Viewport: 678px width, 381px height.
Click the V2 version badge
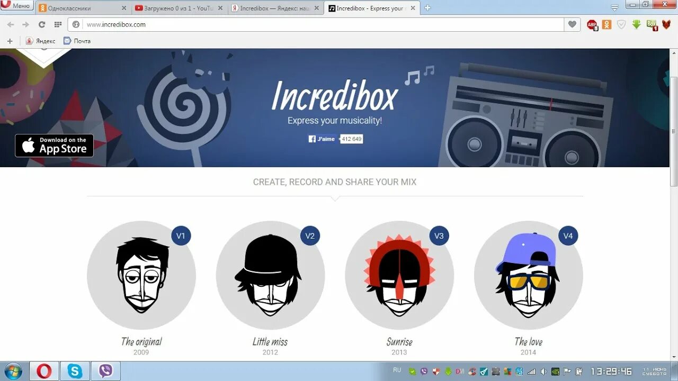(x=310, y=235)
